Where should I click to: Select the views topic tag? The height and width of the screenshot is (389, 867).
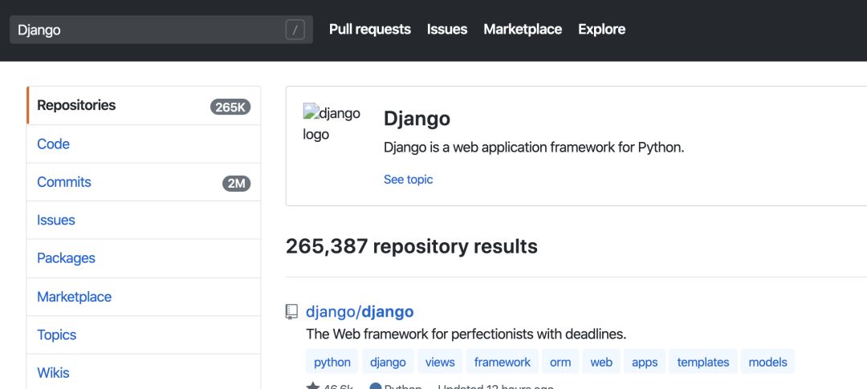pyautogui.click(x=440, y=362)
